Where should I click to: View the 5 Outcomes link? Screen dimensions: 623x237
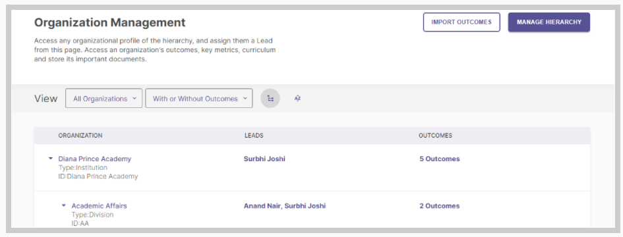(440, 159)
